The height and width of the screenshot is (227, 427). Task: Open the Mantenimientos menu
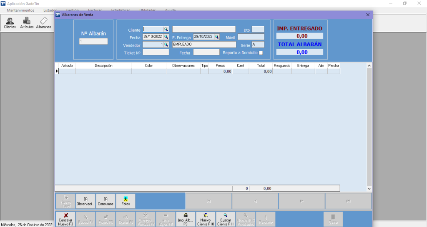click(20, 10)
